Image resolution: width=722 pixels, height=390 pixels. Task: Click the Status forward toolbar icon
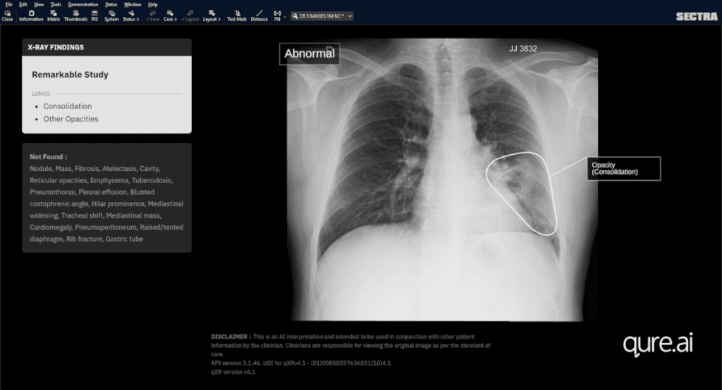(130, 16)
